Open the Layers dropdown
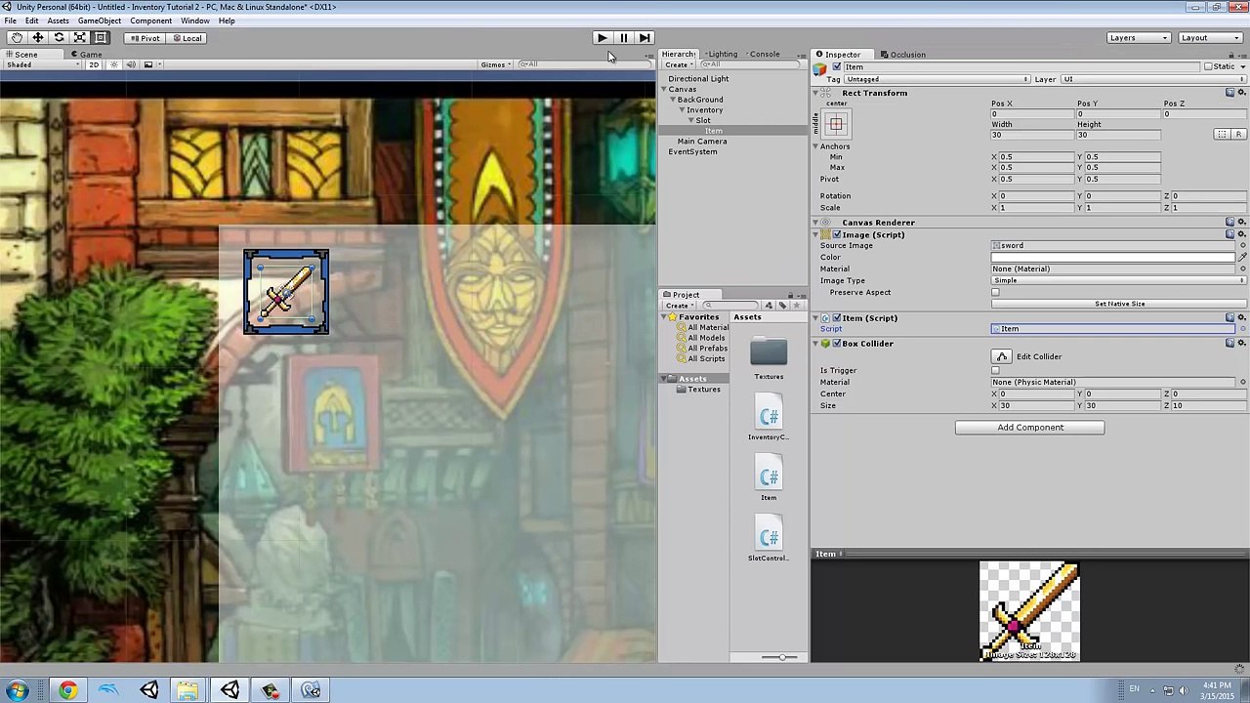 (1138, 38)
